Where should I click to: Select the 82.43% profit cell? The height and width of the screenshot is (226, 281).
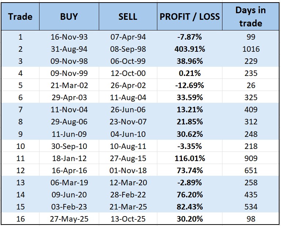point(190,207)
